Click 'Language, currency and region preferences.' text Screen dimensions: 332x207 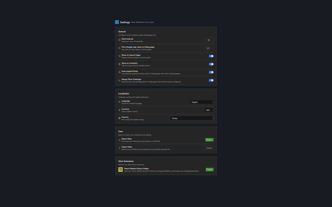[x=134, y=97]
